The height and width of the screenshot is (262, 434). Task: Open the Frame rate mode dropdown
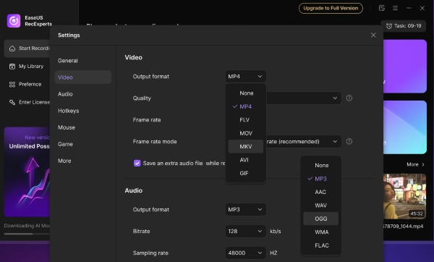(304, 142)
